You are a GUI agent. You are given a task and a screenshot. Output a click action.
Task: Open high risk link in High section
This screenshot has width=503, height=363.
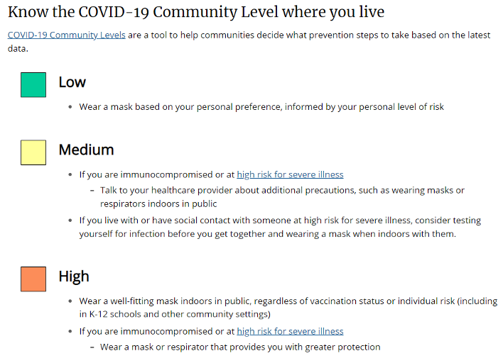tap(290, 331)
